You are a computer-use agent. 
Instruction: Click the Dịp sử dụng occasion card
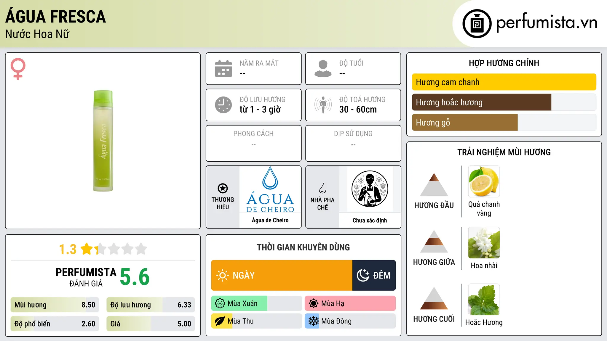click(x=353, y=143)
